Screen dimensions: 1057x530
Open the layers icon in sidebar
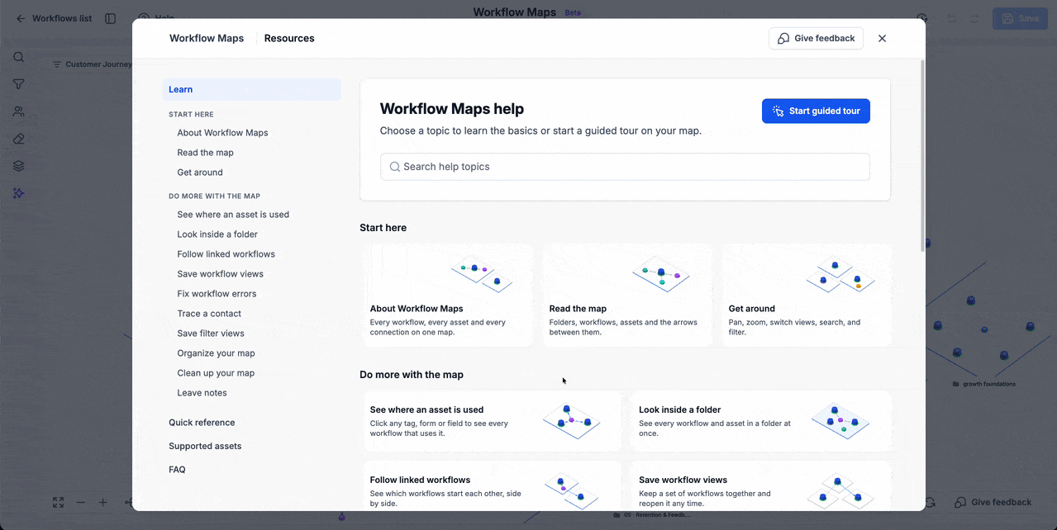18,166
